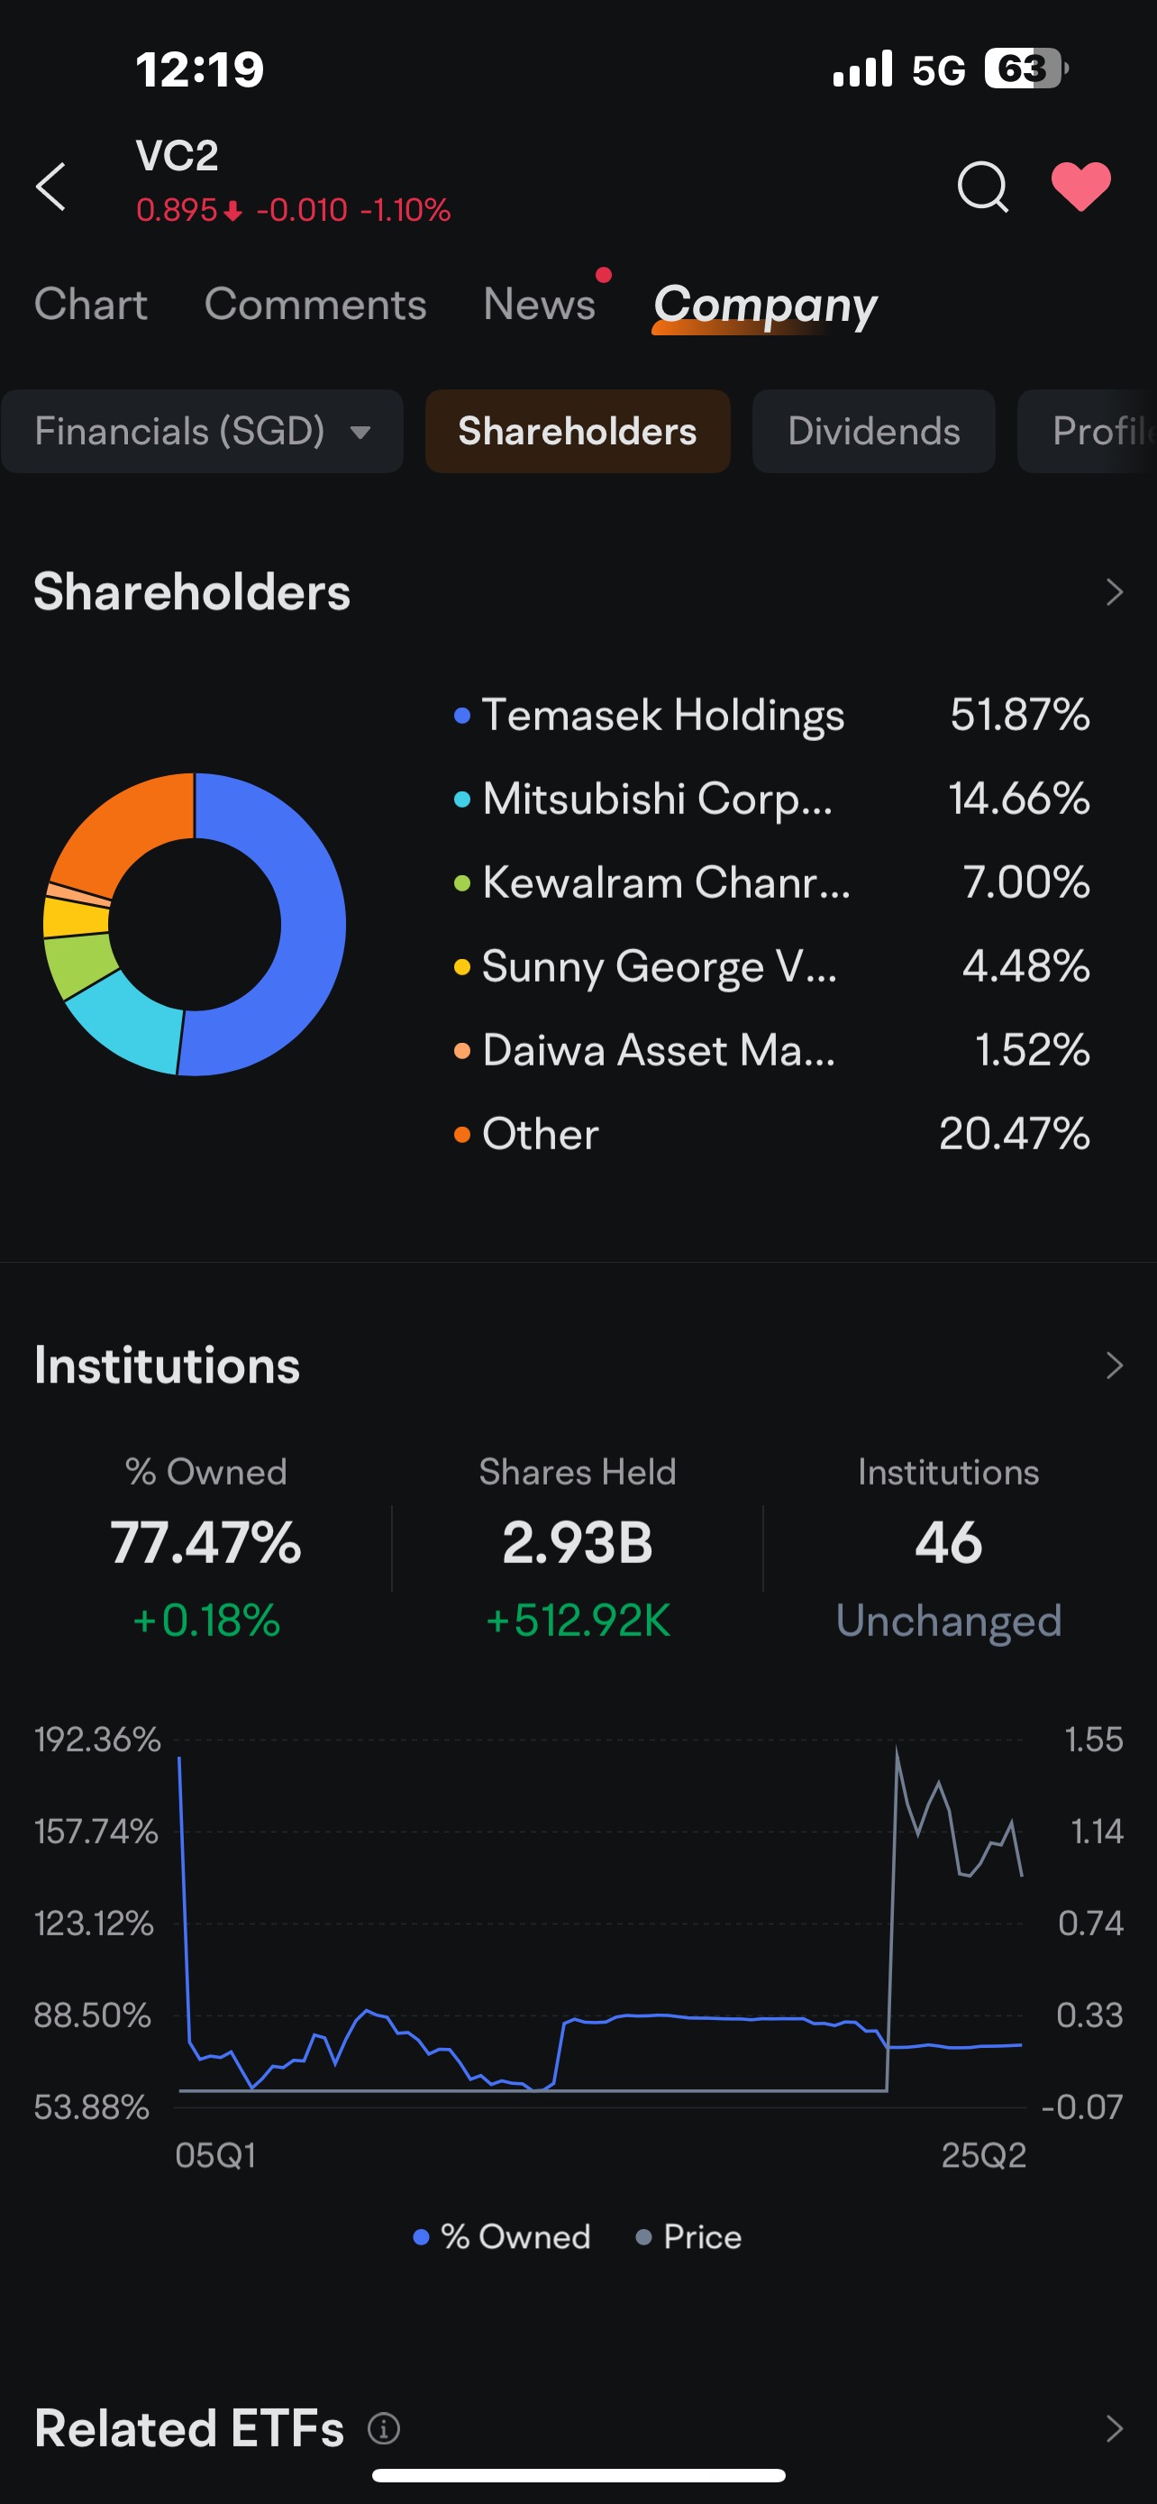Screen dimensions: 1157x2504
Task: Tap the VC2 ticker title
Action: pyautogui.click(x=177, y=156)
